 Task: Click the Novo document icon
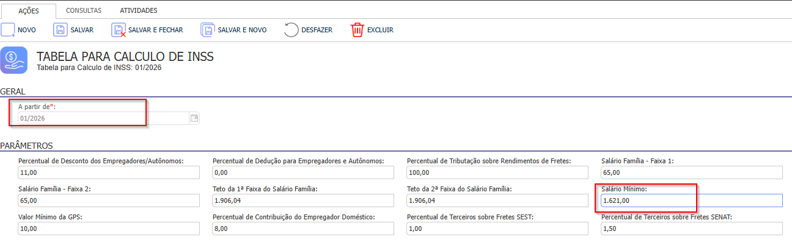tap(8, 30)
